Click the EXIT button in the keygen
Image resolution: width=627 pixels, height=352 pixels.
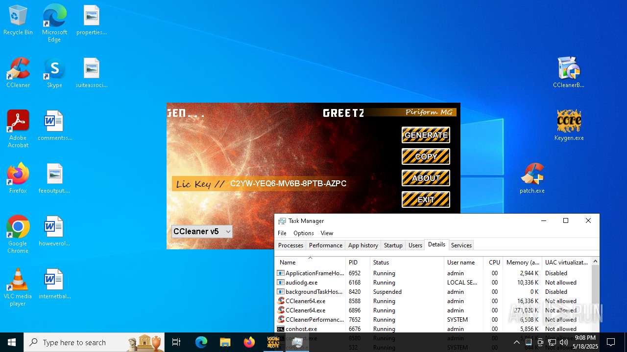pyautogui.click(x=426, y=199)
